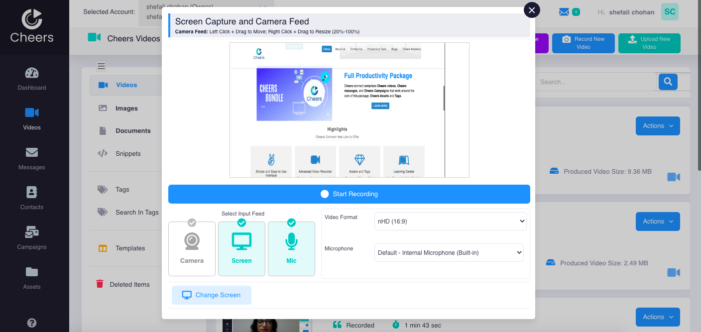Open Actions dropdown for 9.36 MB video
The image size is (701, 332).
(x=658, y=126)
